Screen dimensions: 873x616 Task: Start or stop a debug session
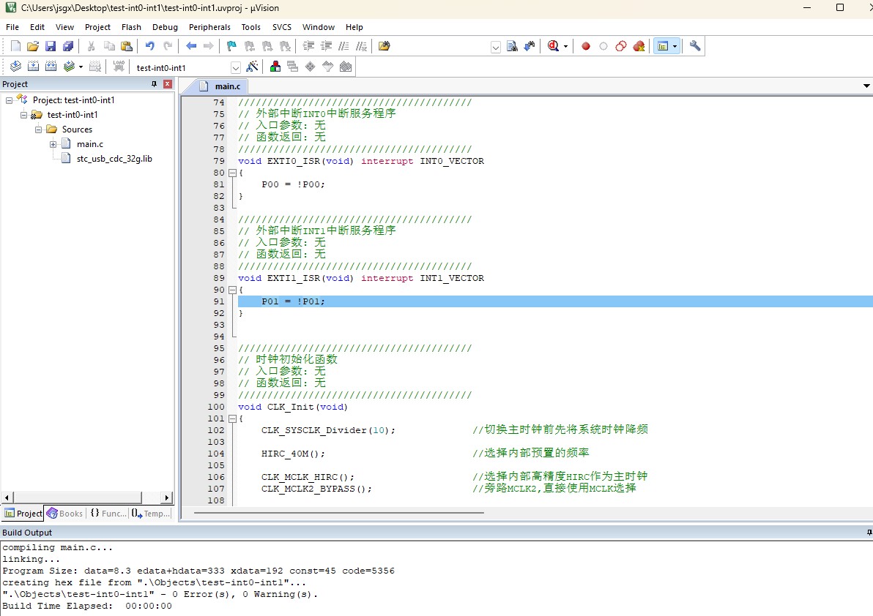pos(553,46)
